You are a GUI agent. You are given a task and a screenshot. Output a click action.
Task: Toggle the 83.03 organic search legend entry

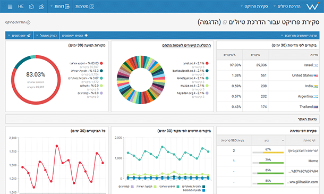coord(86,63)
